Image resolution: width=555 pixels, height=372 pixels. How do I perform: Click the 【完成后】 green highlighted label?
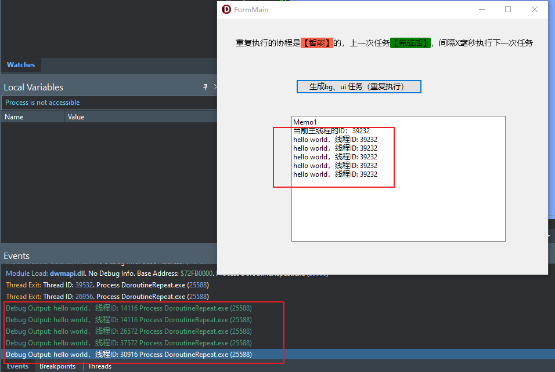[x=410, y=43]
